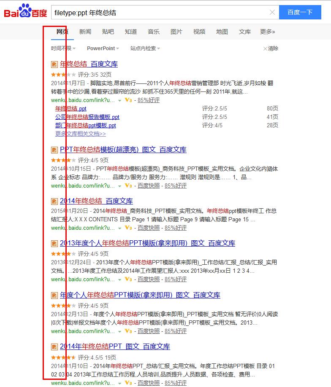331x387 pixels.
Task: Click the 百度一下 search button
Action: [300, 12]
